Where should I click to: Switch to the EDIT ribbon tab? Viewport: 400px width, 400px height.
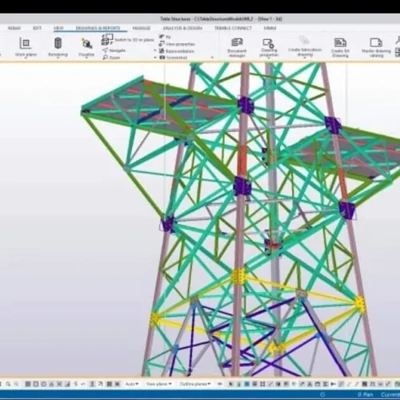pyautogui.click(x=37, y=28)
